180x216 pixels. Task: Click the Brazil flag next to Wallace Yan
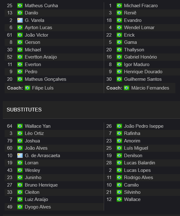click(20, 126)
